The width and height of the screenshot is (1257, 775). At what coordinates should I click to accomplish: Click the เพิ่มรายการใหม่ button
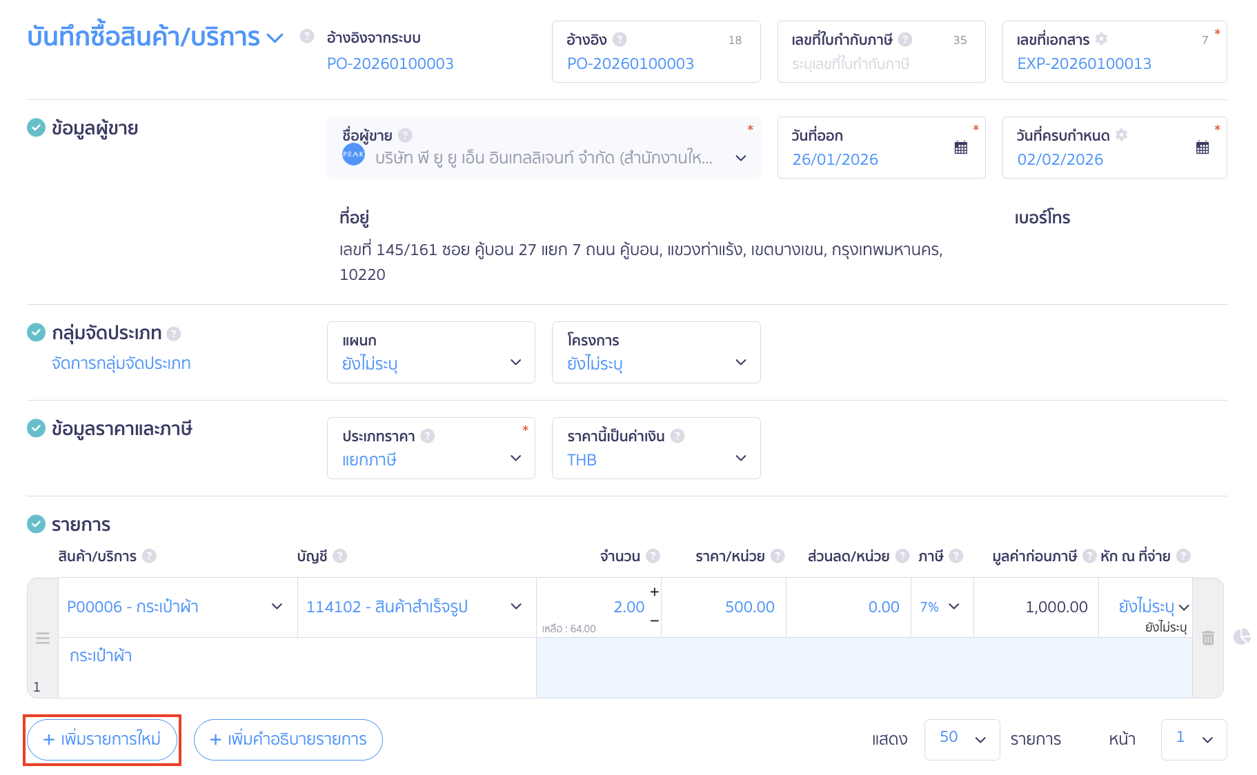coord(102,739)
